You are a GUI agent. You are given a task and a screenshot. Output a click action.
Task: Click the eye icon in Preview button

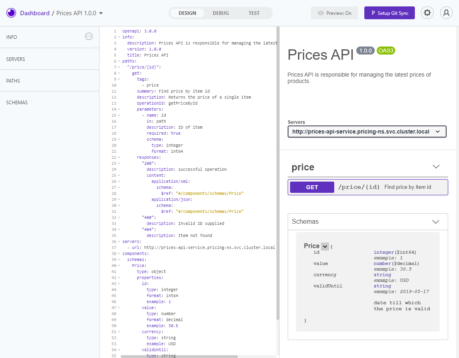(321, 13)
